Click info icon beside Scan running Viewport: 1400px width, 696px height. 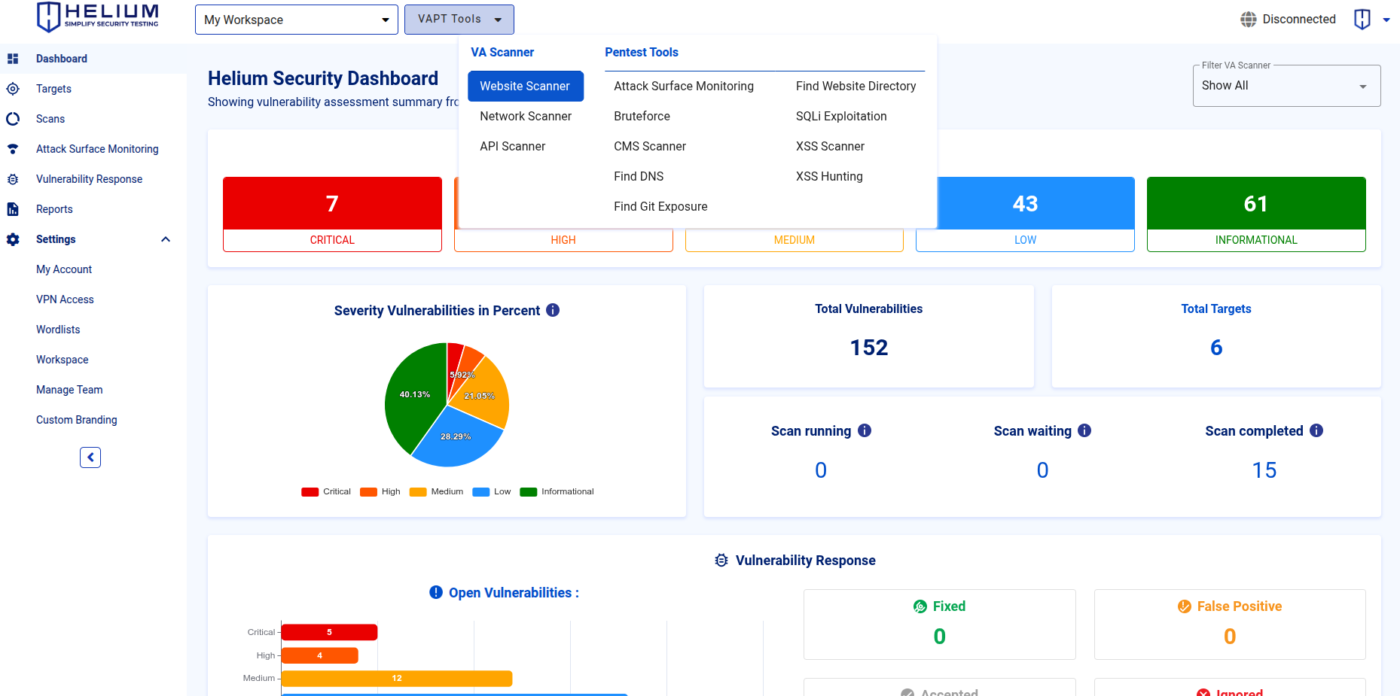tap(865, 430)
